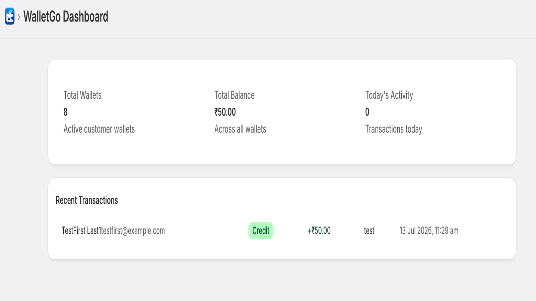Image resolution: width=536 pixels, height=301 pixels.
Task: Click the Total Wallets label
Action: (x=82, y=95)
